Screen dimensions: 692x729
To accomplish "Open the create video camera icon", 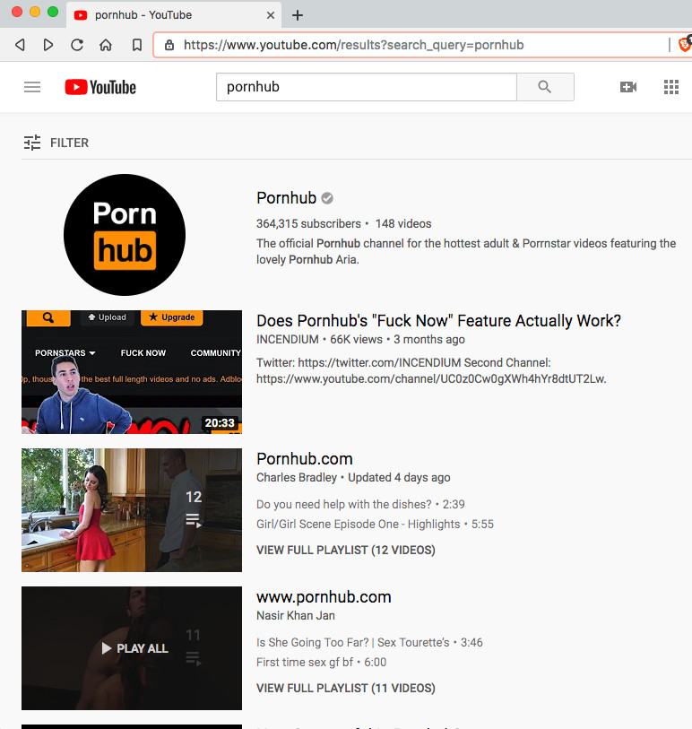I will [627, 87].
